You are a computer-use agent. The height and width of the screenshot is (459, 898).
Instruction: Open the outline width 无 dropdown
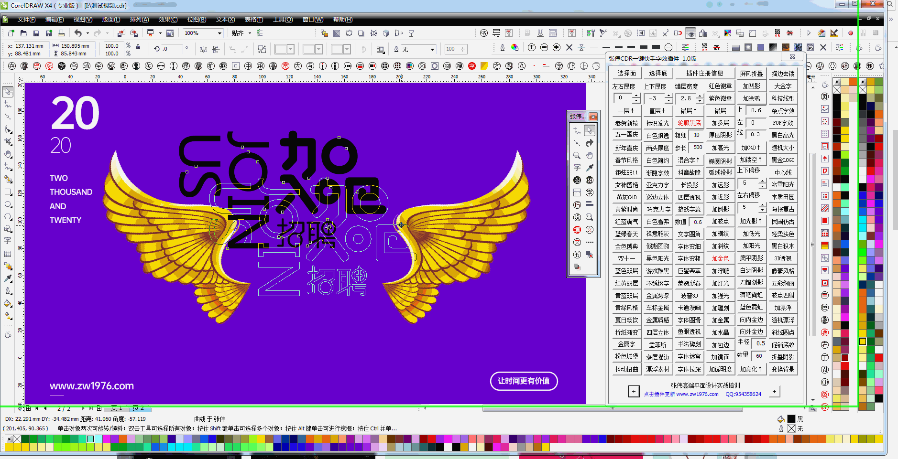(x=432, y=49)
